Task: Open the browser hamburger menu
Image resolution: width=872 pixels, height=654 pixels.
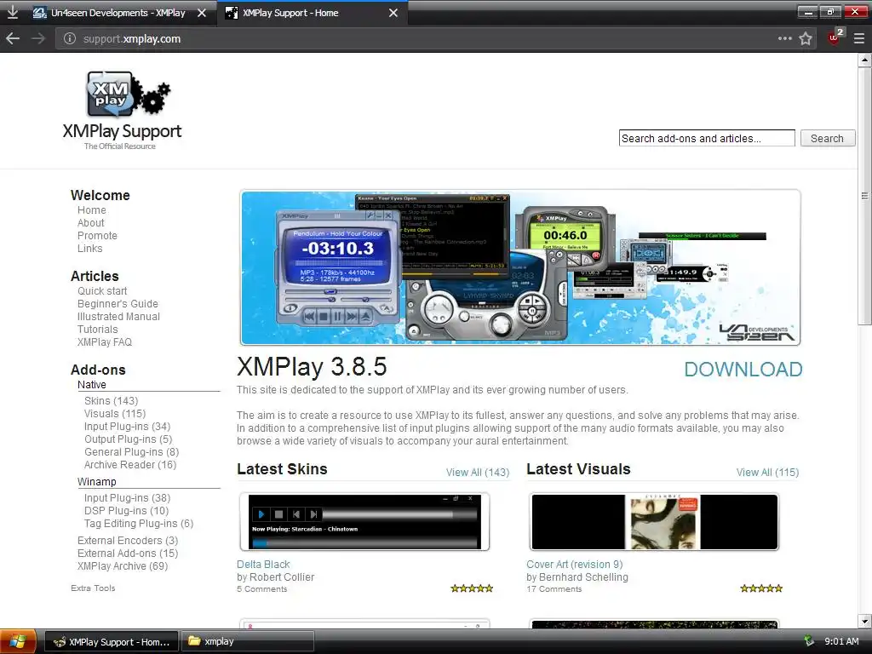Action: [x=859, y=38]
